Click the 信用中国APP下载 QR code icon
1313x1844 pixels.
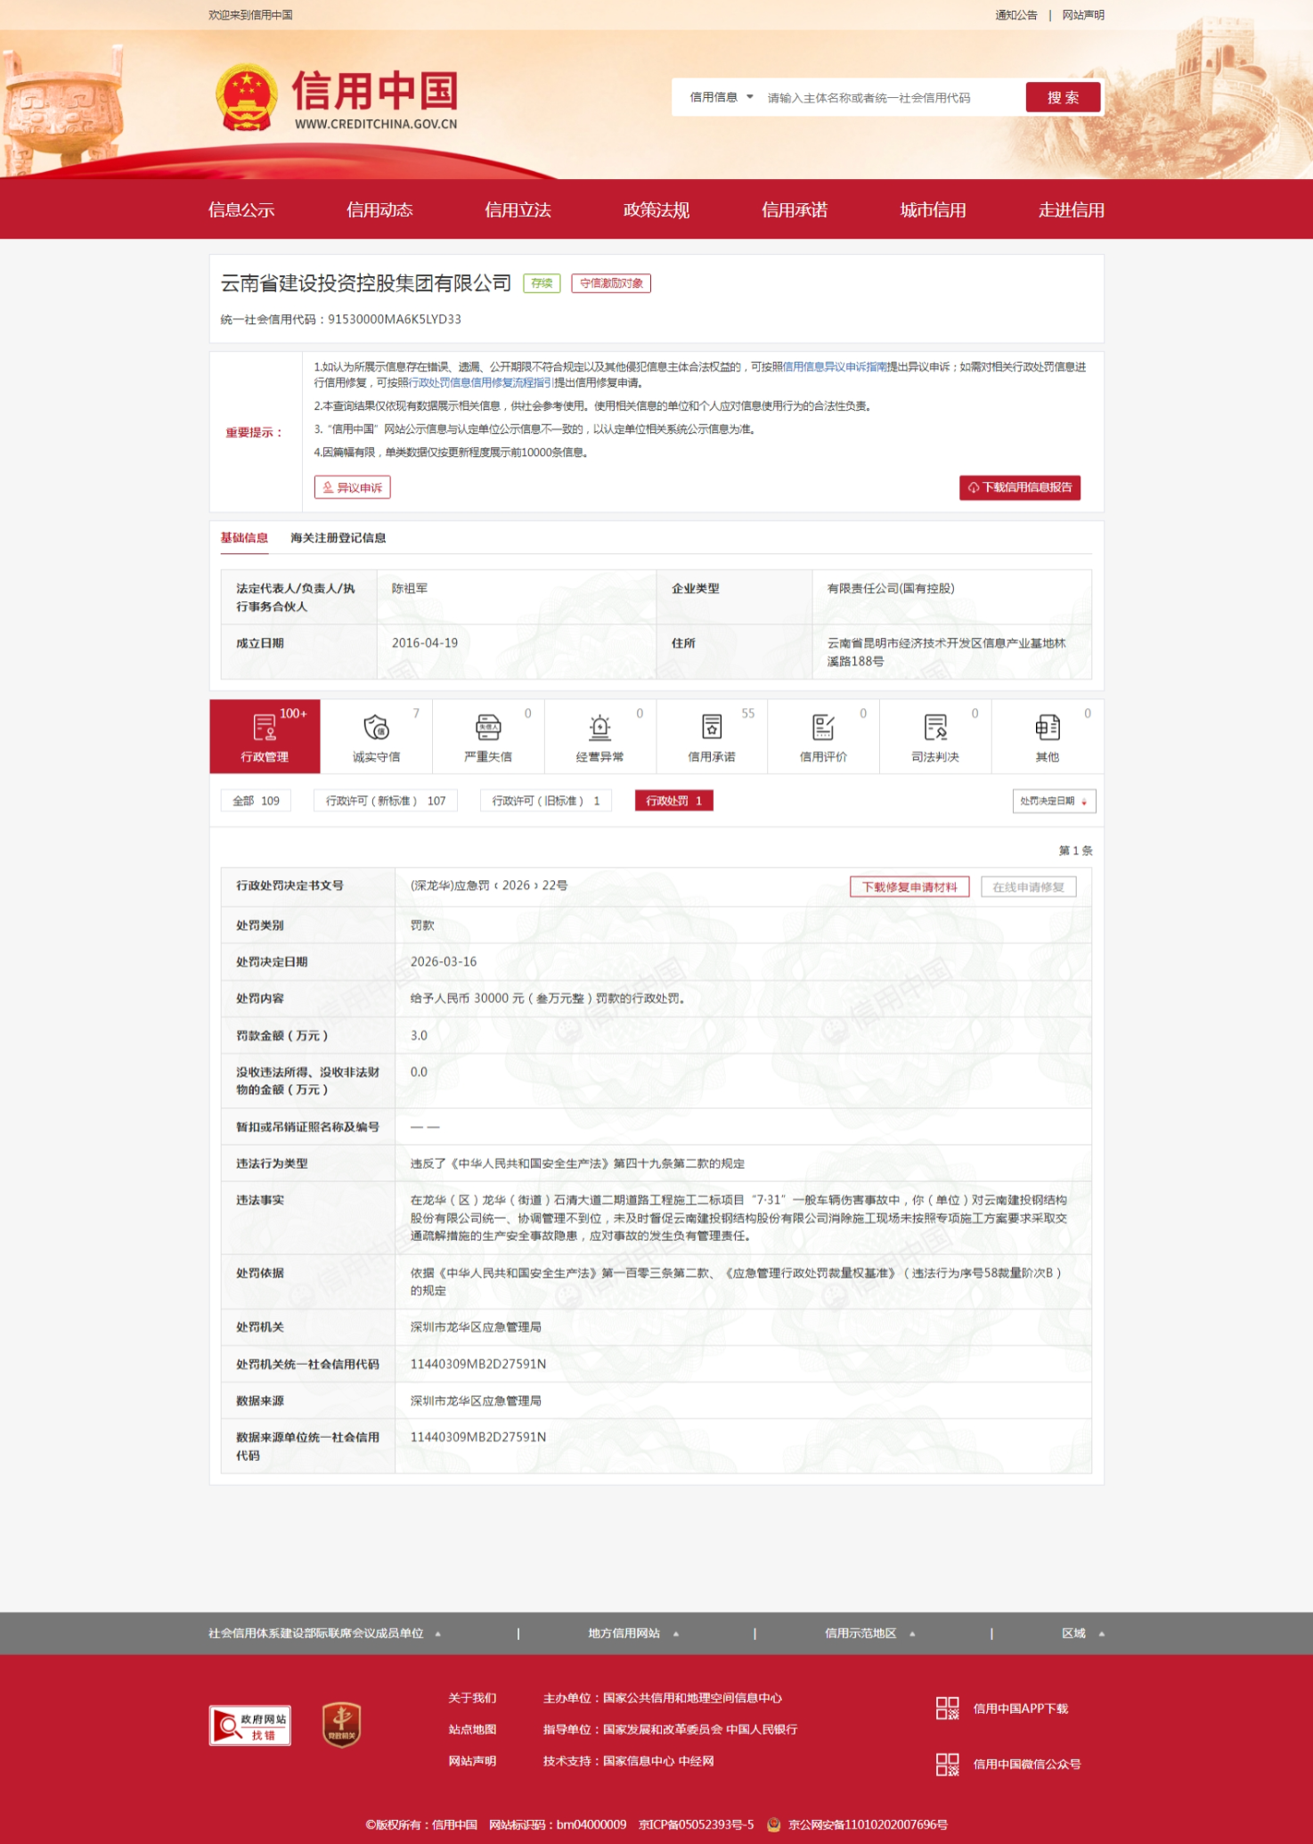(947, 1708)
